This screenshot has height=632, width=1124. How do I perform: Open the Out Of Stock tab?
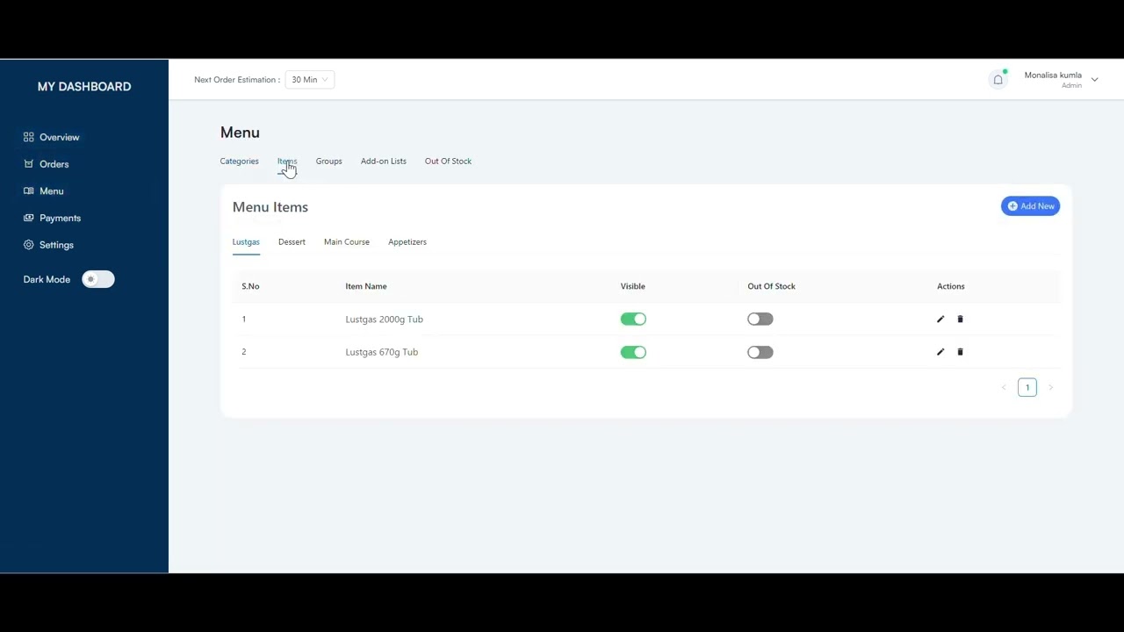coord(448,162)
